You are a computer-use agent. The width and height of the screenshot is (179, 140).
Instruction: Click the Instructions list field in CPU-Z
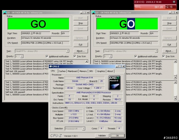[x=94, y=103]
